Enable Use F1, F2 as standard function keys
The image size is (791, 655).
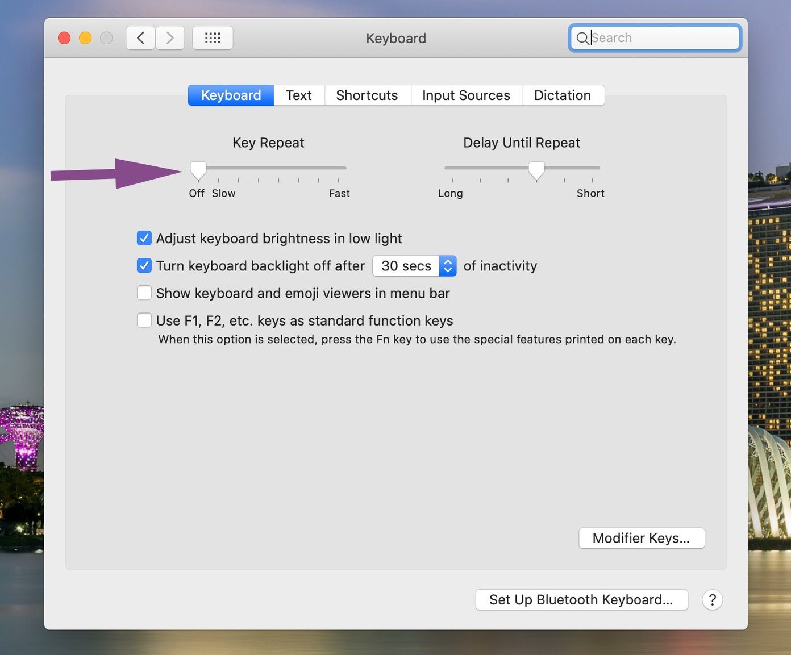click(x=144, y=320)
